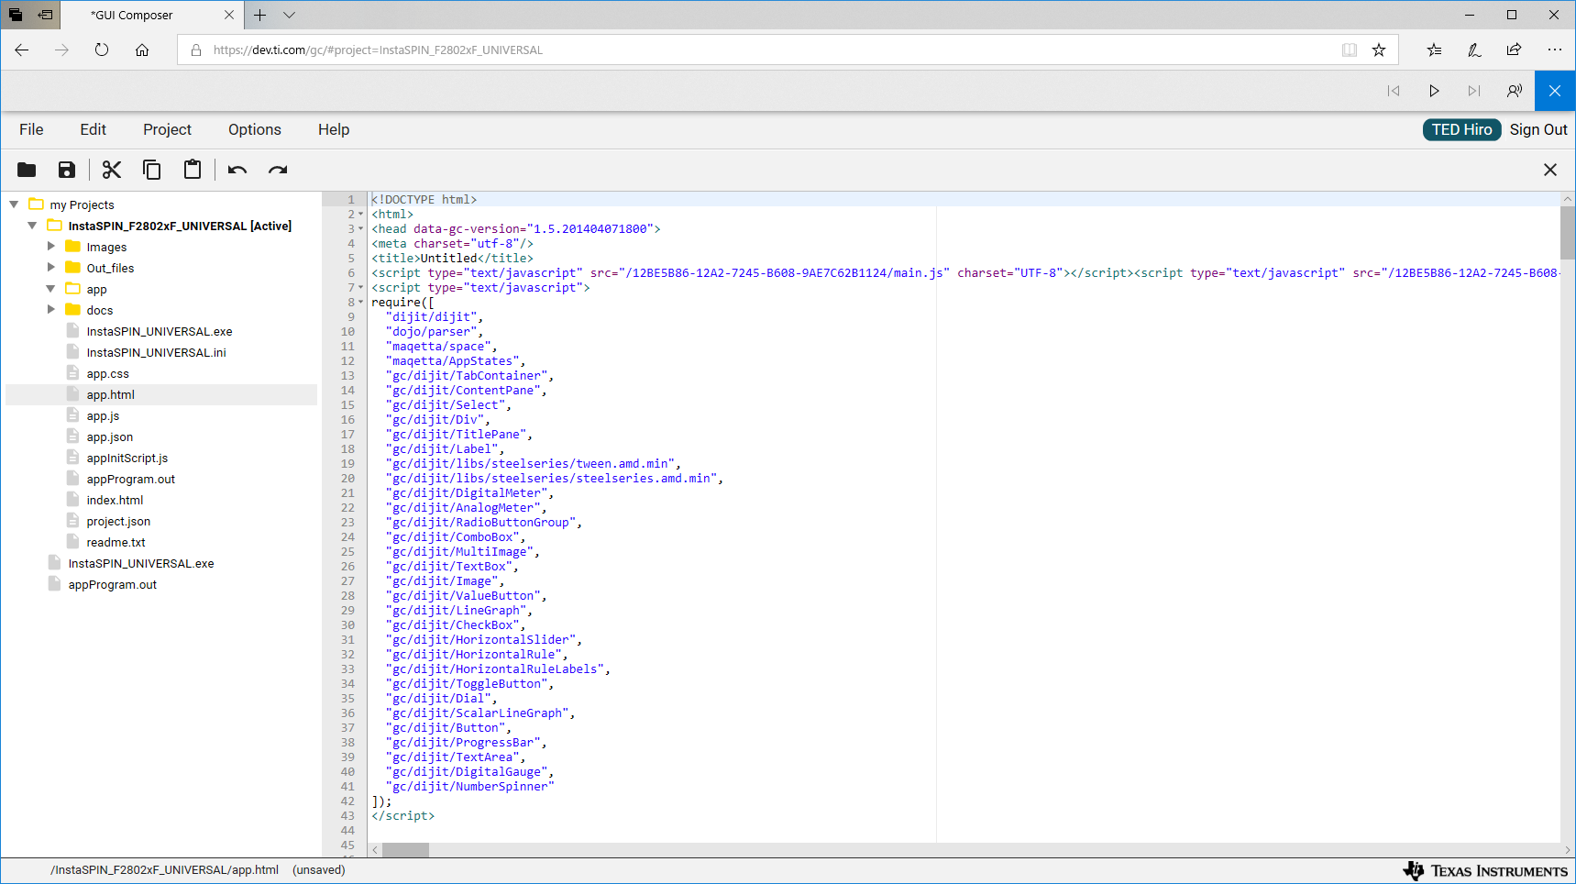Screen dimensions: 1576x884
Task: Fold code at line 8 require block
Action: point(360,303)
